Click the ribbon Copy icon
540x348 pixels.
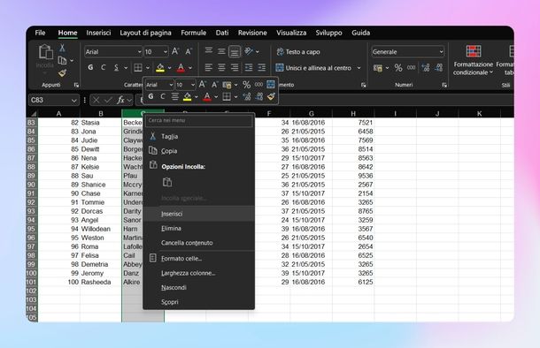click(62, 61)
